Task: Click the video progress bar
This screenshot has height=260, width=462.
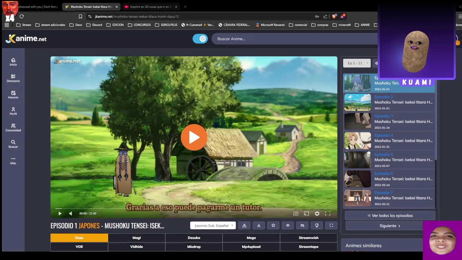Action: coord(194,208)
